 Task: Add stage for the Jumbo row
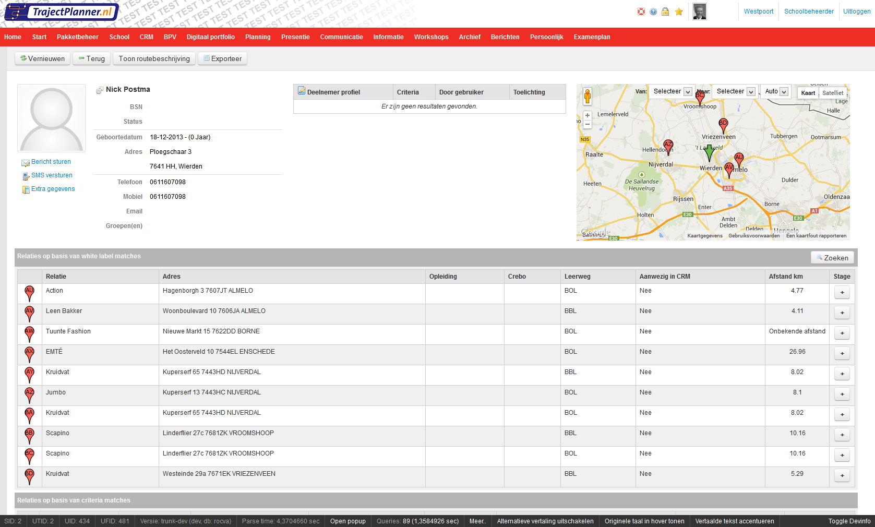click(x=842, y=394)
